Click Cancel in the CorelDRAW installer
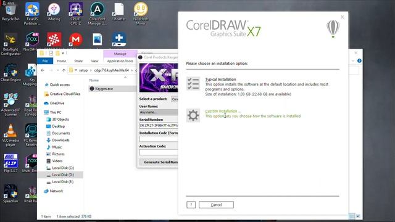This screenshot has height=222, width=395. click(x=216, y=205)
